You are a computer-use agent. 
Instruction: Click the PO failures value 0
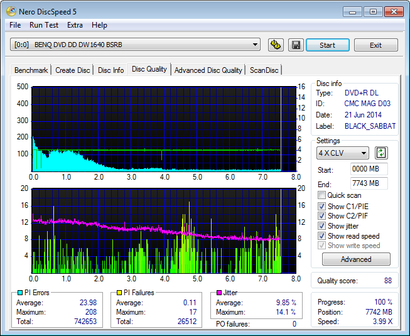tap(294, 324)
